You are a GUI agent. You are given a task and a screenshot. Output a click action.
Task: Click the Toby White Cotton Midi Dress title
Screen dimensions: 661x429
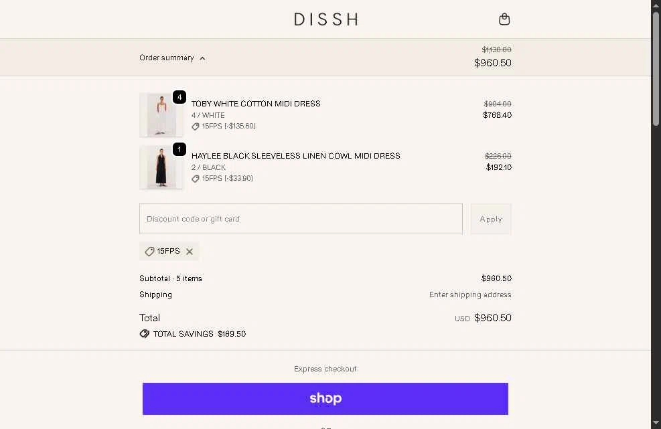click(256, 104)
